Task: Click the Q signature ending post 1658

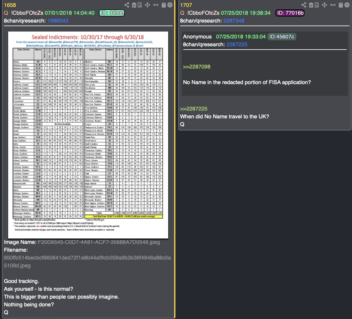Action: [6, 313]
